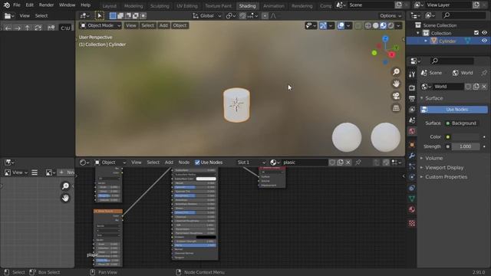Open the Object Data green triangle tab
Image resolution: width=491 pixels, height=276 pixels.
[412, 199]
